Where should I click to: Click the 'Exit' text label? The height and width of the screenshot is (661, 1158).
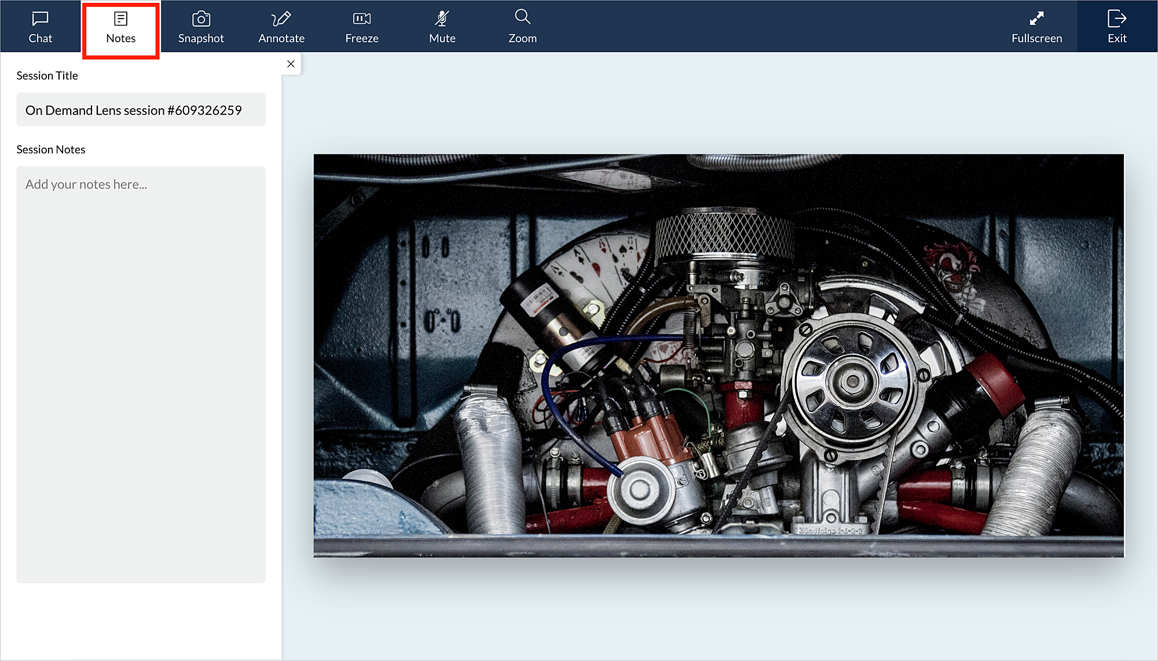pyautogui.click(x=1117, y=38)
